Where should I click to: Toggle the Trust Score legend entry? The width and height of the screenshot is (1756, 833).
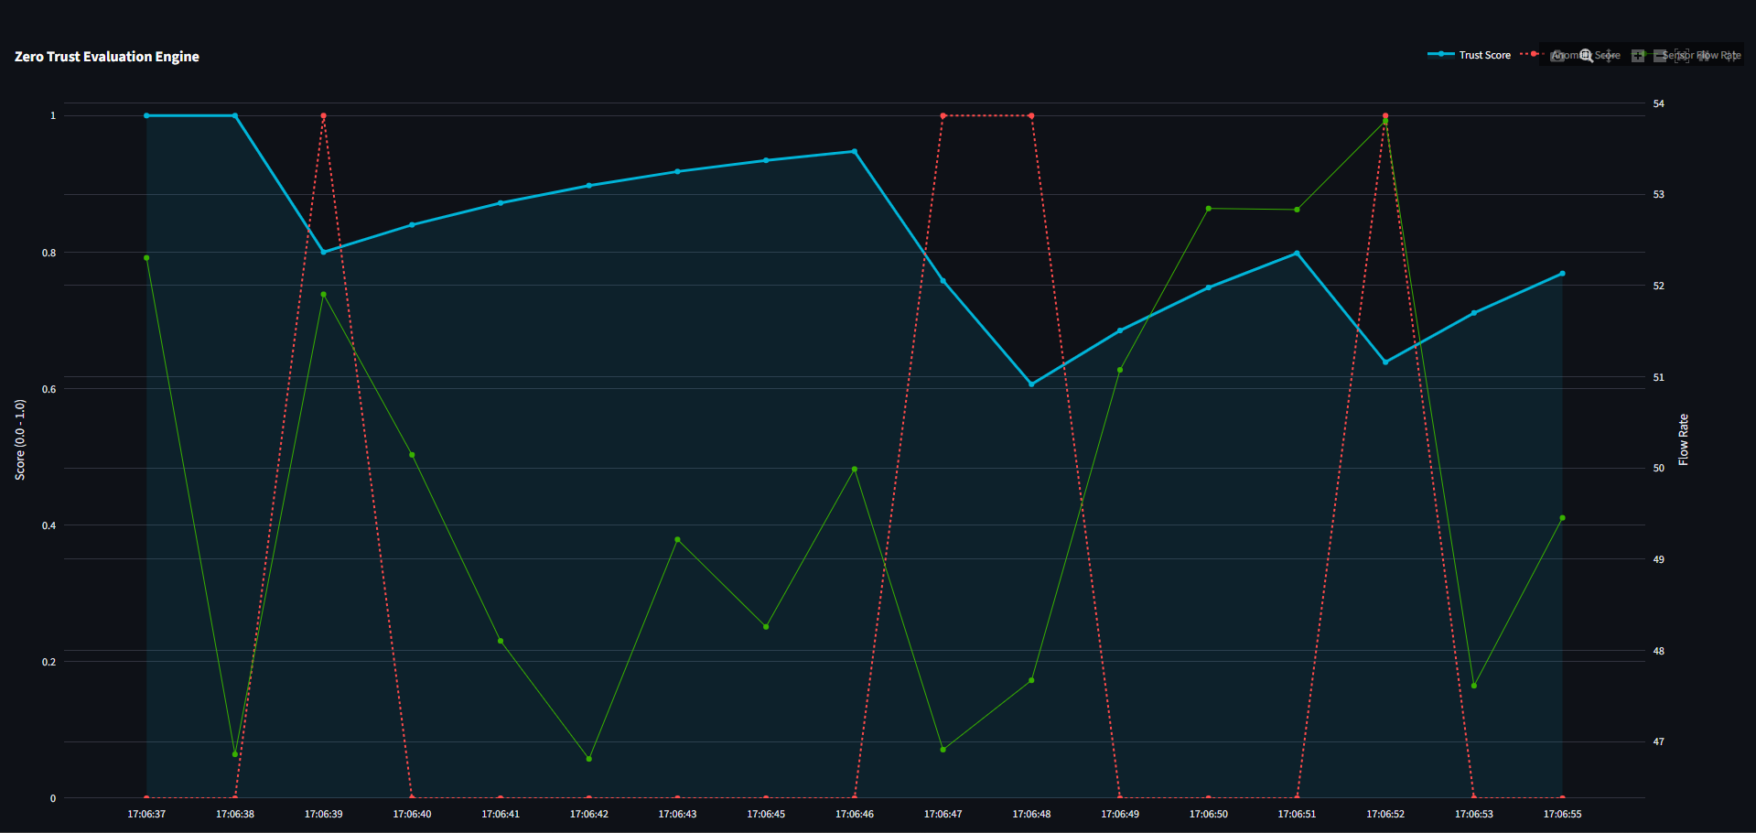(1470, 55)
